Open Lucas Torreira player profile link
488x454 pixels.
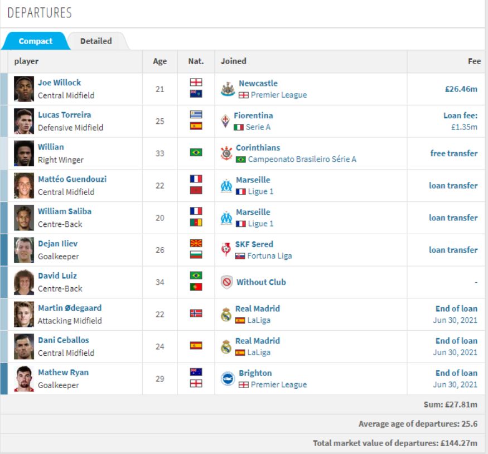(x=65, y=115)
